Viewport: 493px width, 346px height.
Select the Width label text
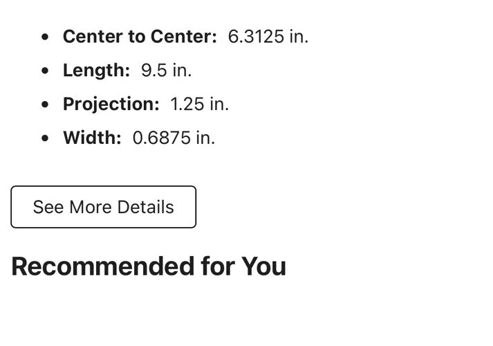tap(92, 138)
